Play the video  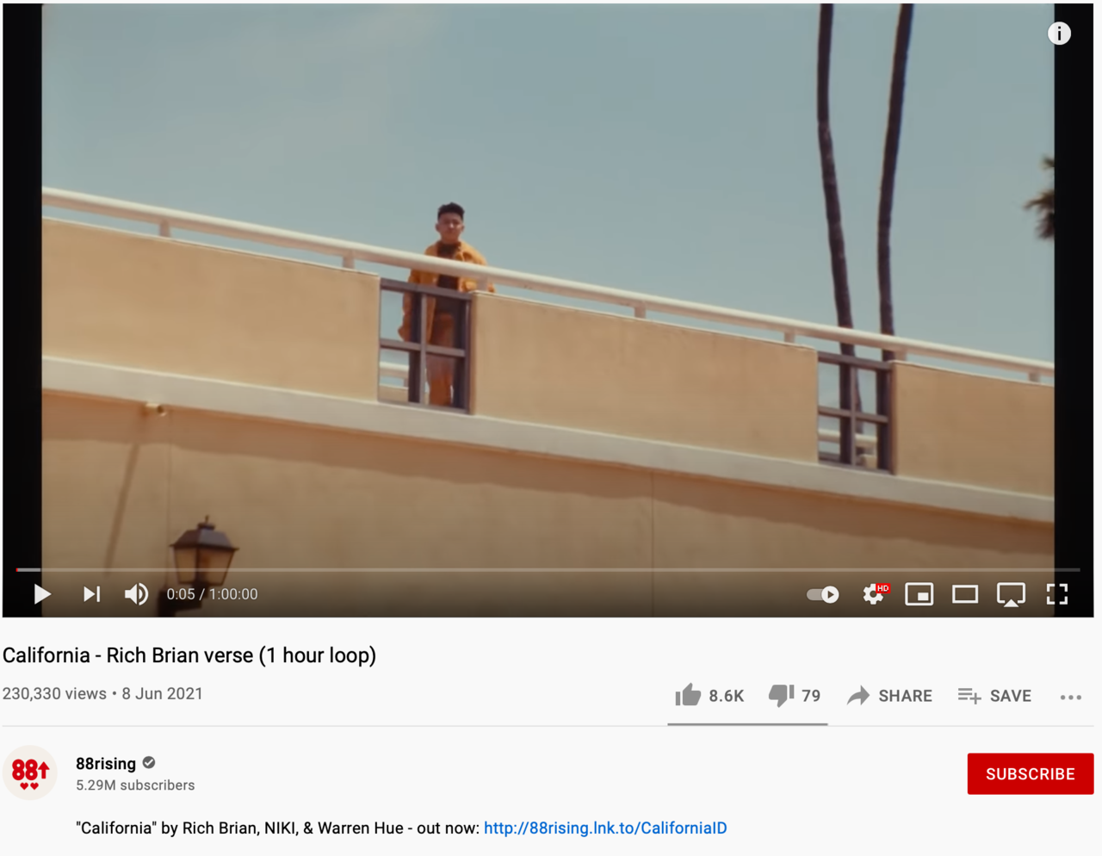[x=41, y=594]
